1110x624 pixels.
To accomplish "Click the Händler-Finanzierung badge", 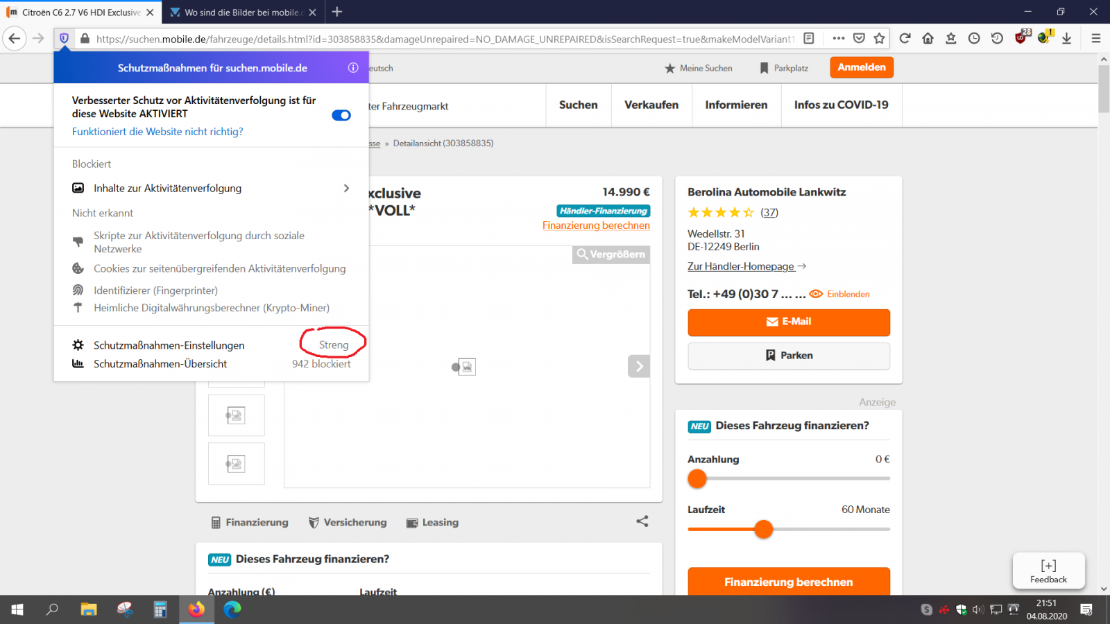I will (x=604, y=211).
